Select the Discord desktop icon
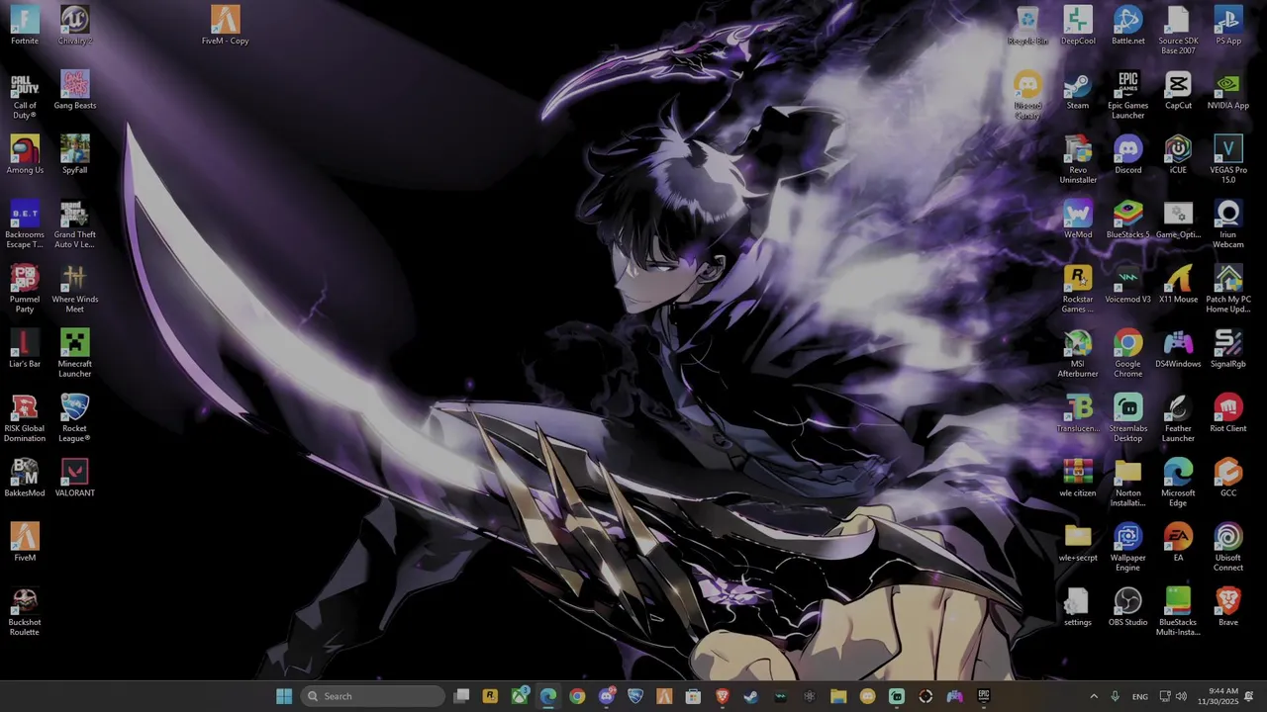The height and width of the screenshot is (712, 1267). [1128, 154]
